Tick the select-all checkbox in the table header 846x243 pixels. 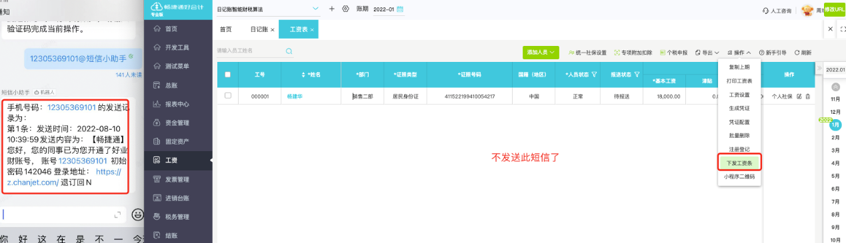click(x=228, y=75)
